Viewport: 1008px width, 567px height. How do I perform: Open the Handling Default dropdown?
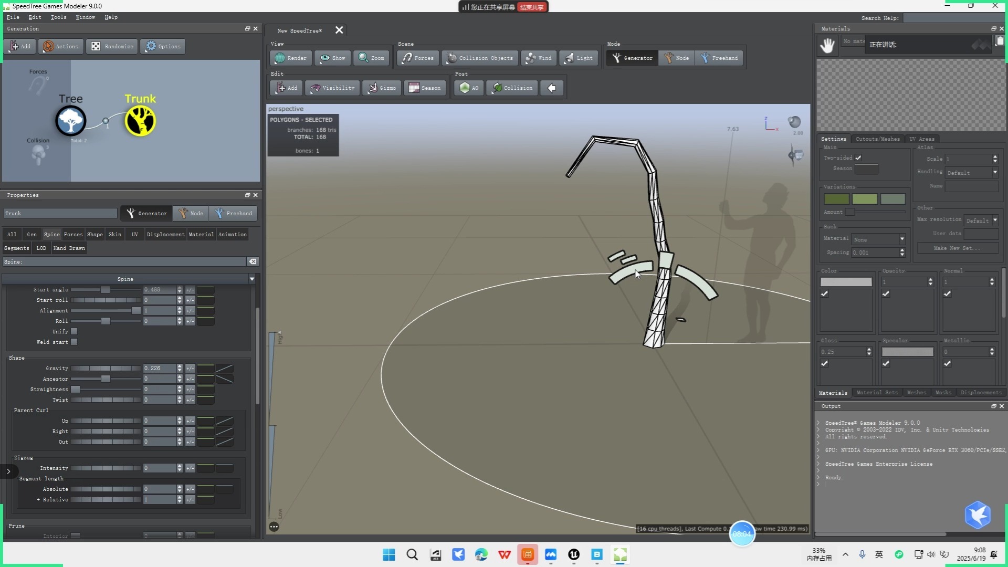click(972, 173)
